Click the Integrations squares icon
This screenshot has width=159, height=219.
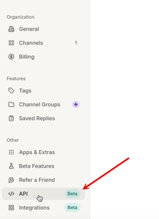(x=11, y=208)
